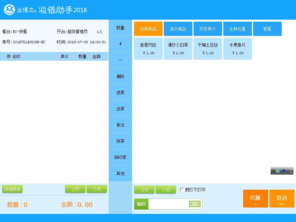The width and height of the screenshot is (296, 222).
Task: Click the 序 column header
Action: coord(8,56)
